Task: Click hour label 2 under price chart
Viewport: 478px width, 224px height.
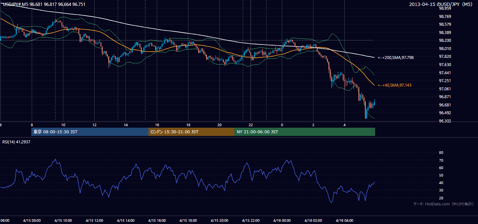Action: [313, 125]
